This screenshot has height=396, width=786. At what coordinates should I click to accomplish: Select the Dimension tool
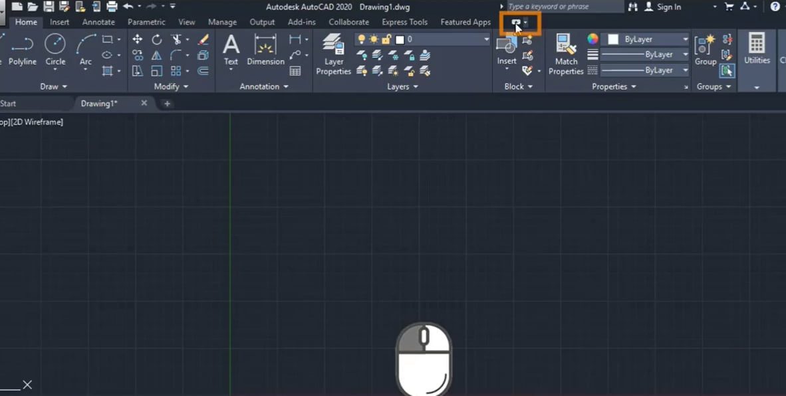[x=266, y=50]
